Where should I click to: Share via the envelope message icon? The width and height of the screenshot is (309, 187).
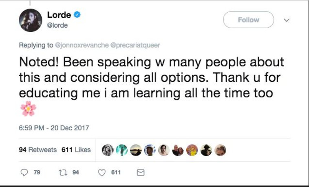click(x=140, y=173)
